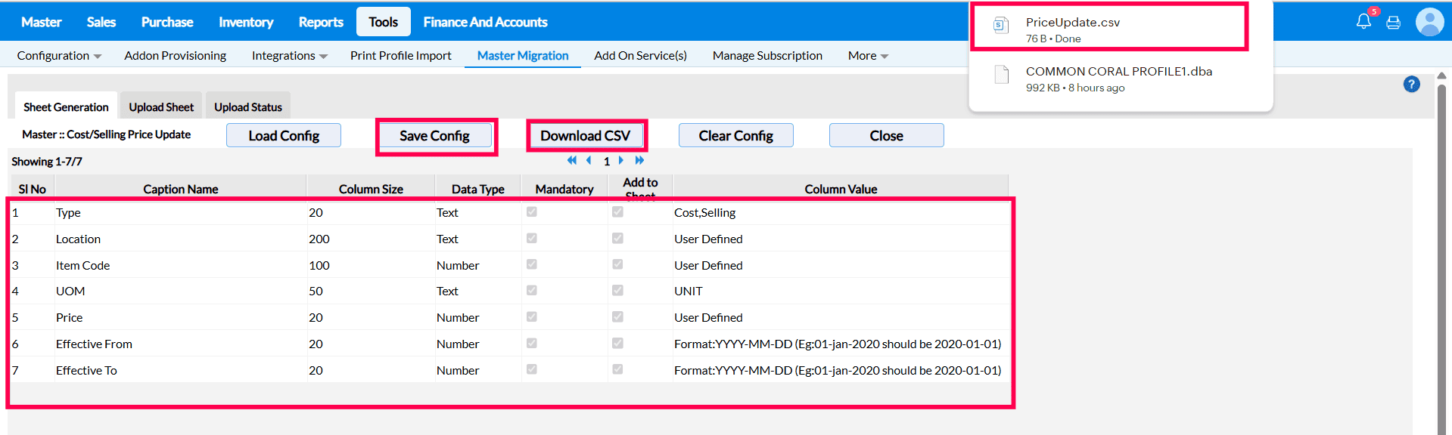The image size is (1452, 435).
Task: Open the downloaded PriceUpdate.csv file
Action: [x=1072, y=23]
